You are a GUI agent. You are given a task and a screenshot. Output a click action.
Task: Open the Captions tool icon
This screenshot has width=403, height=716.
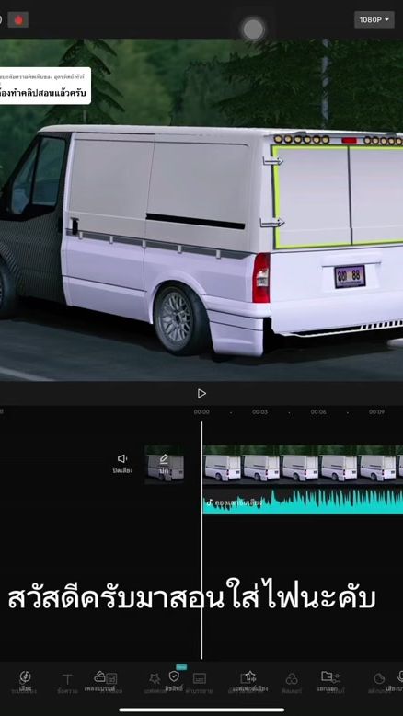[x=200, y=678]
